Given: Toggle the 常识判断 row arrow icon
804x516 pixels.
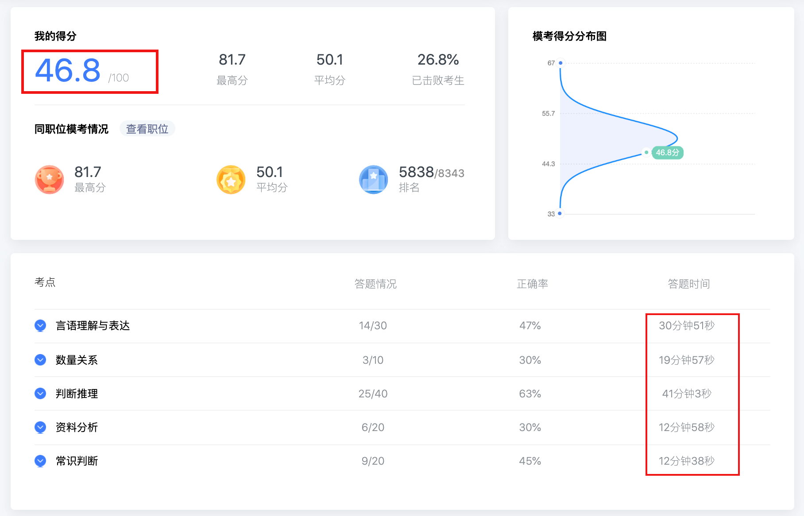Looking at the screenshot, I should [40, 461].
